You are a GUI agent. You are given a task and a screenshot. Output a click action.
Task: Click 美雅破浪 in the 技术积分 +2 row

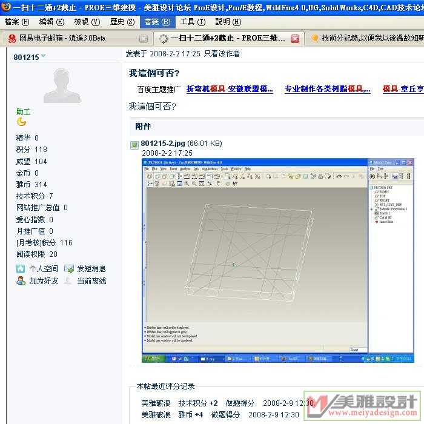156,403
